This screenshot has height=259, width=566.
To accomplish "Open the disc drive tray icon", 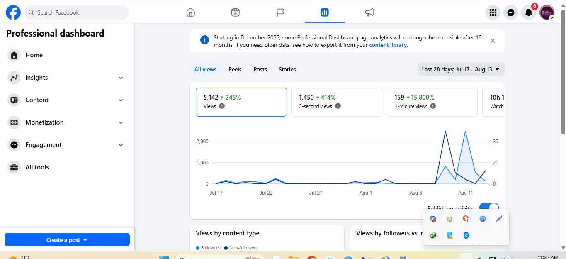I will pos(449,219).
